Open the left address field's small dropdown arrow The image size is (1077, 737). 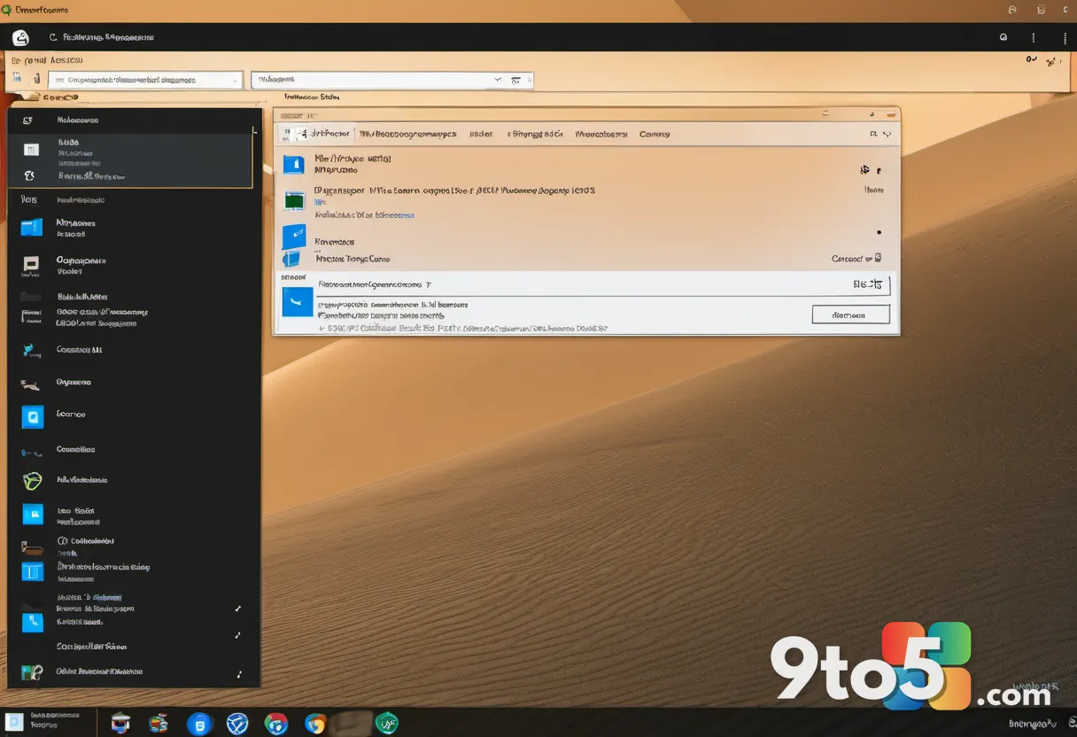pos(235,81)
